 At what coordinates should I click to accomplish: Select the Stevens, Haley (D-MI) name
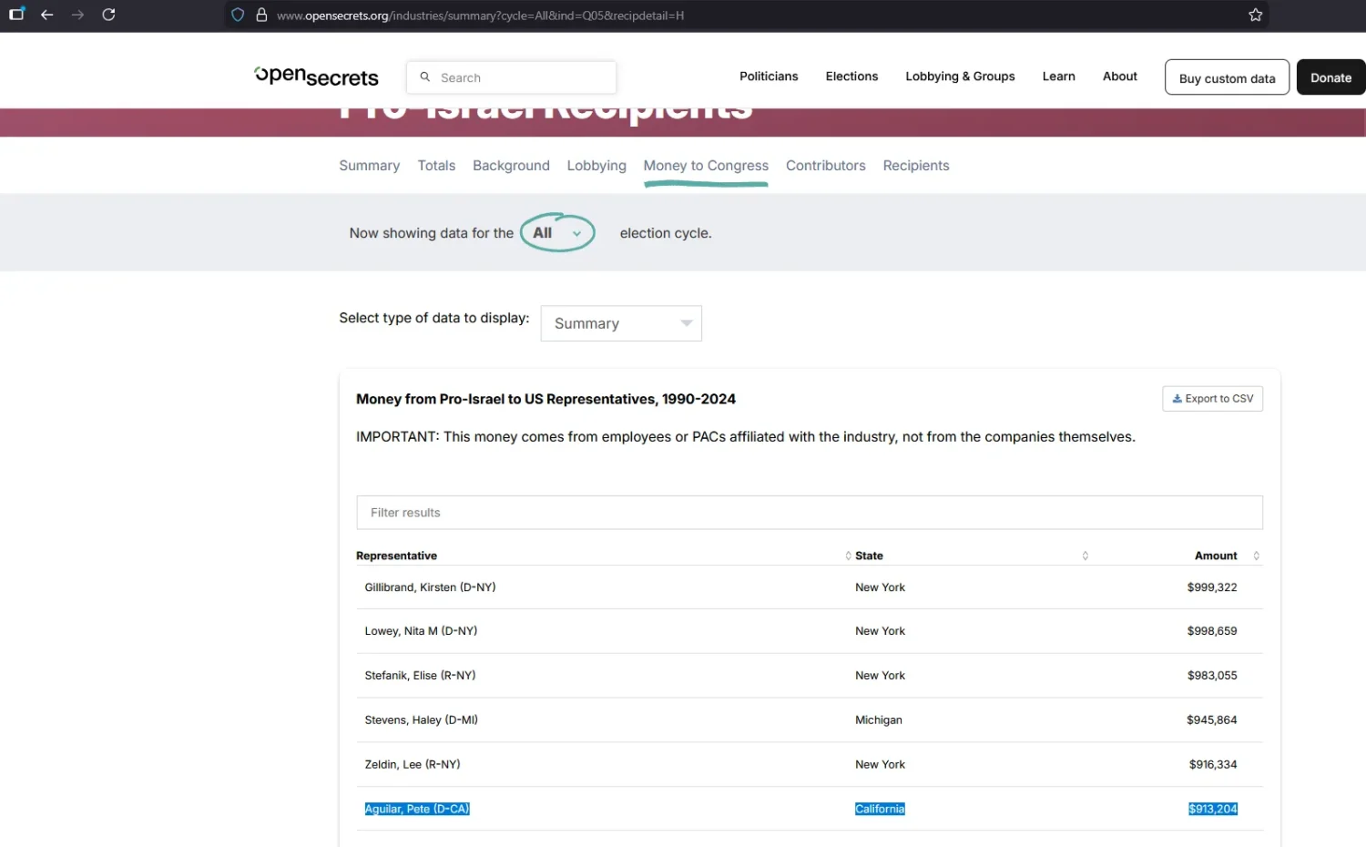click(421, 720)
